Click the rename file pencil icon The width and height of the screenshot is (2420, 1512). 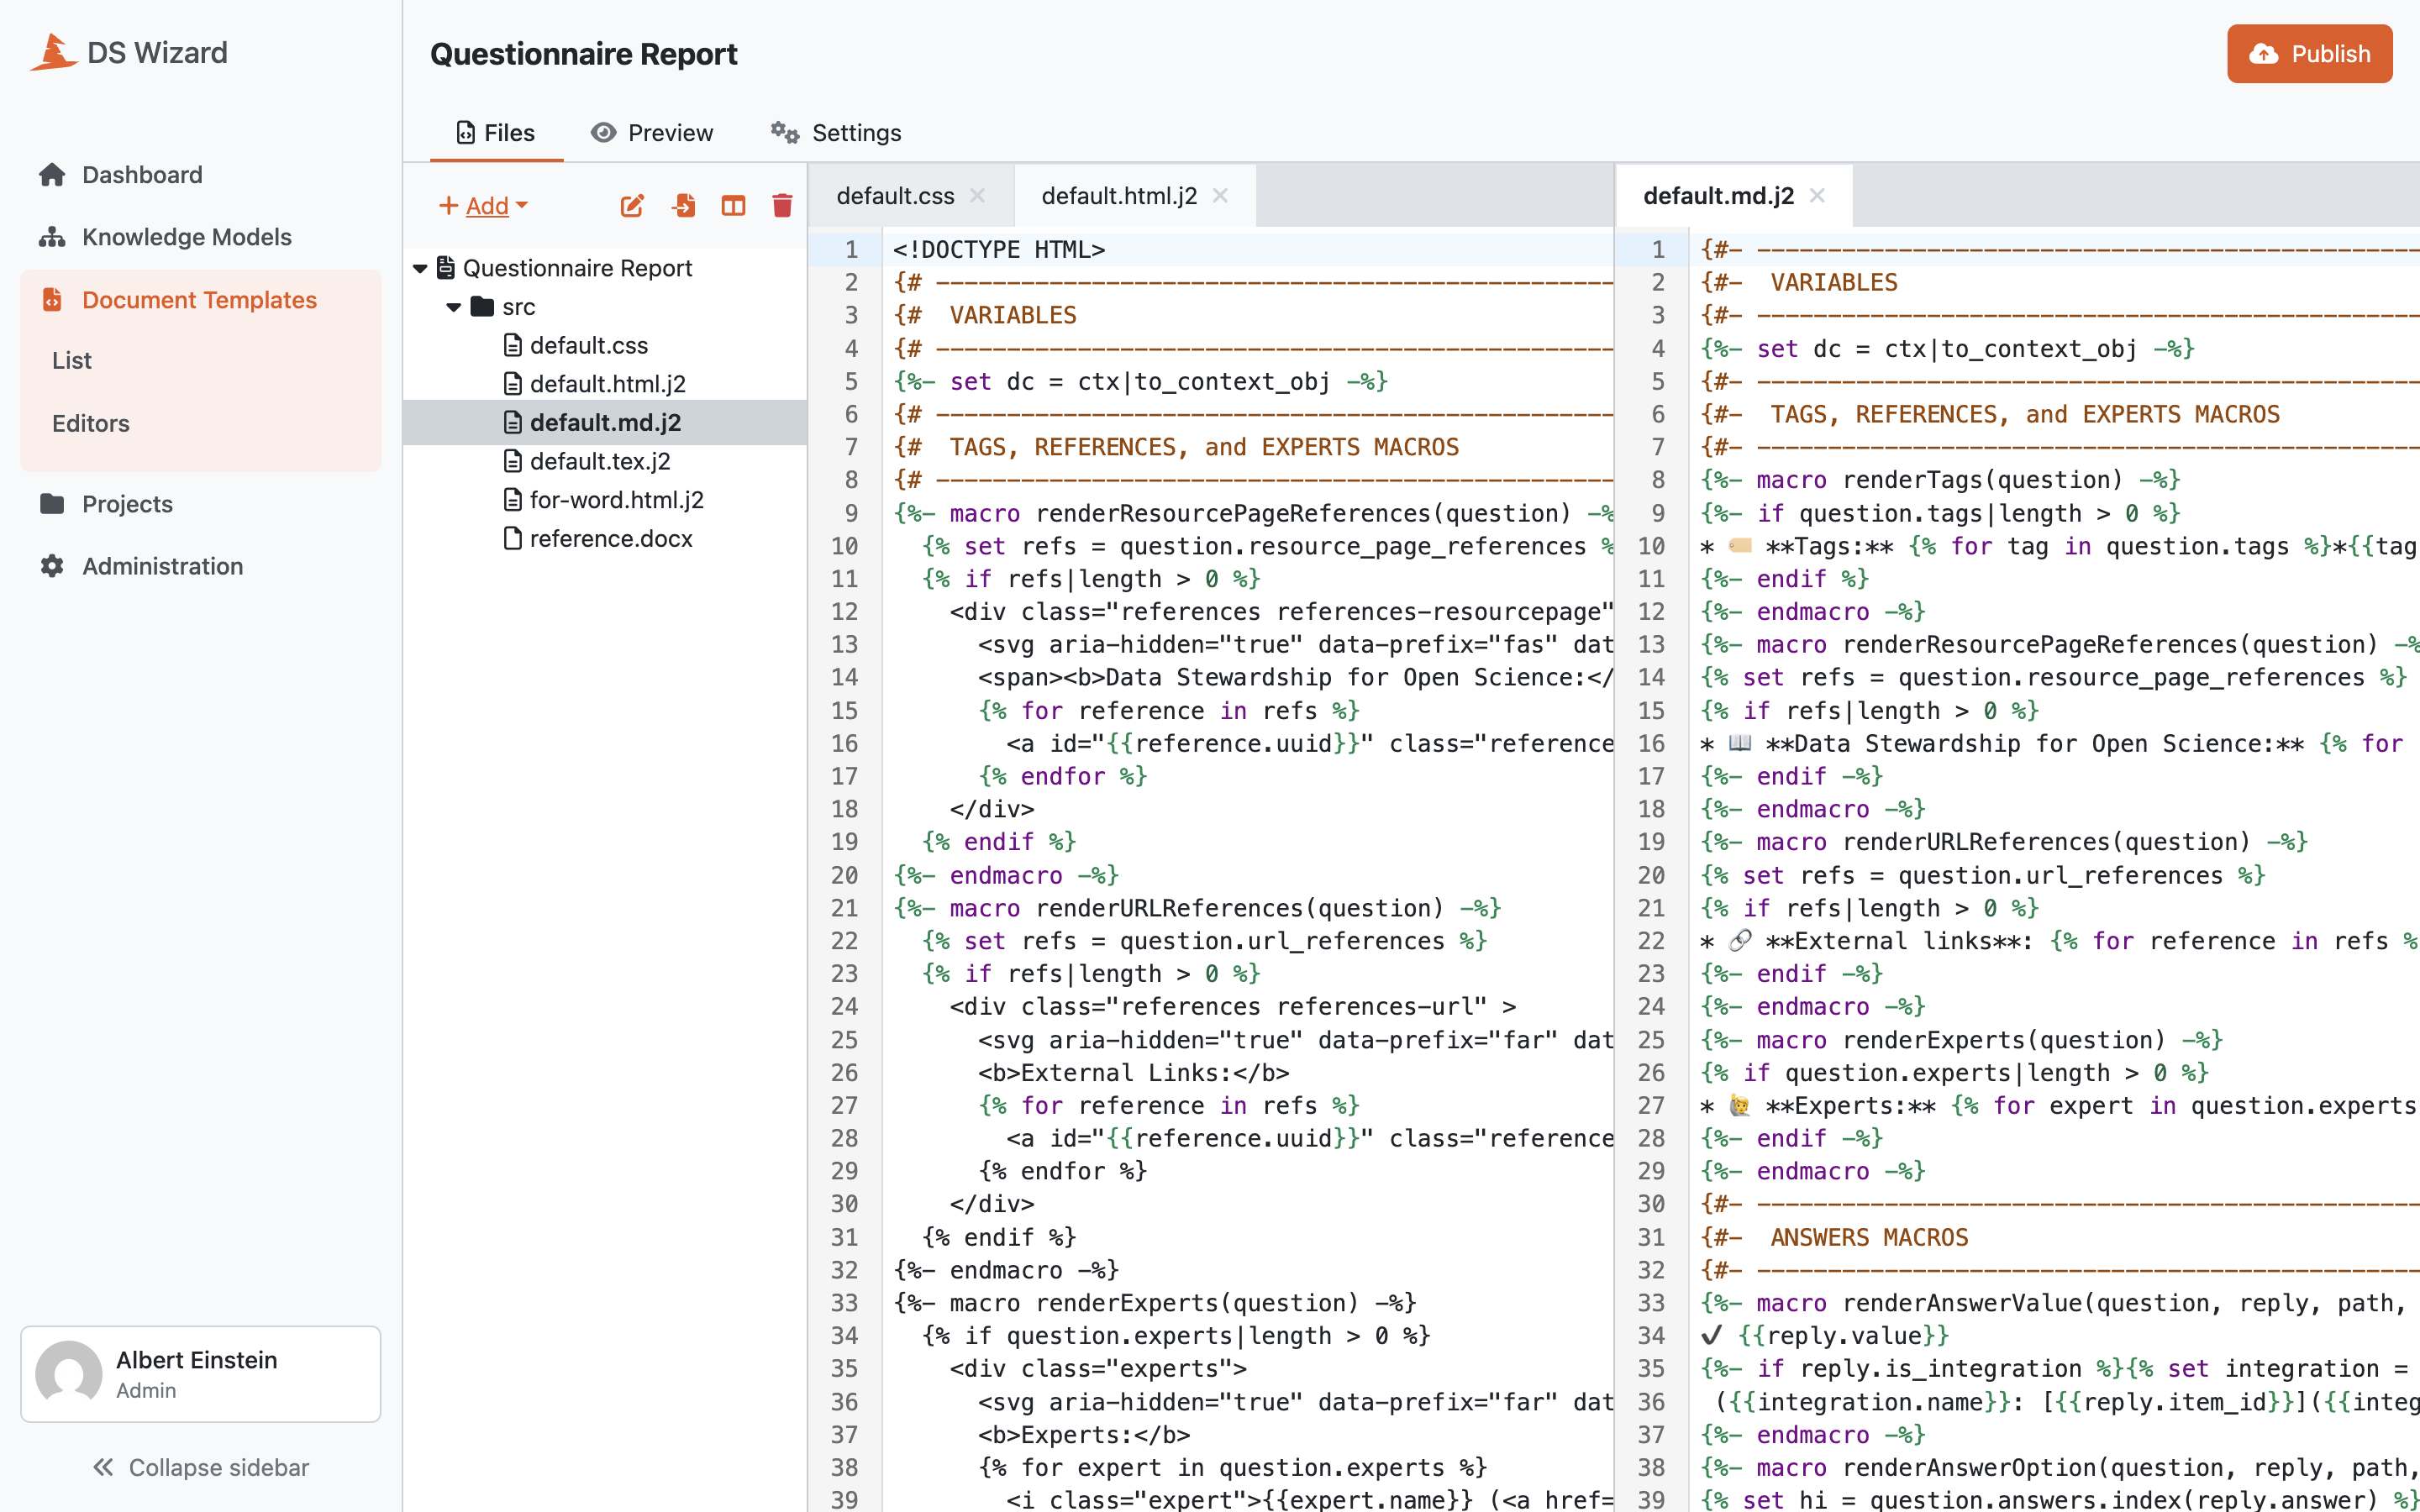point(632,206)
